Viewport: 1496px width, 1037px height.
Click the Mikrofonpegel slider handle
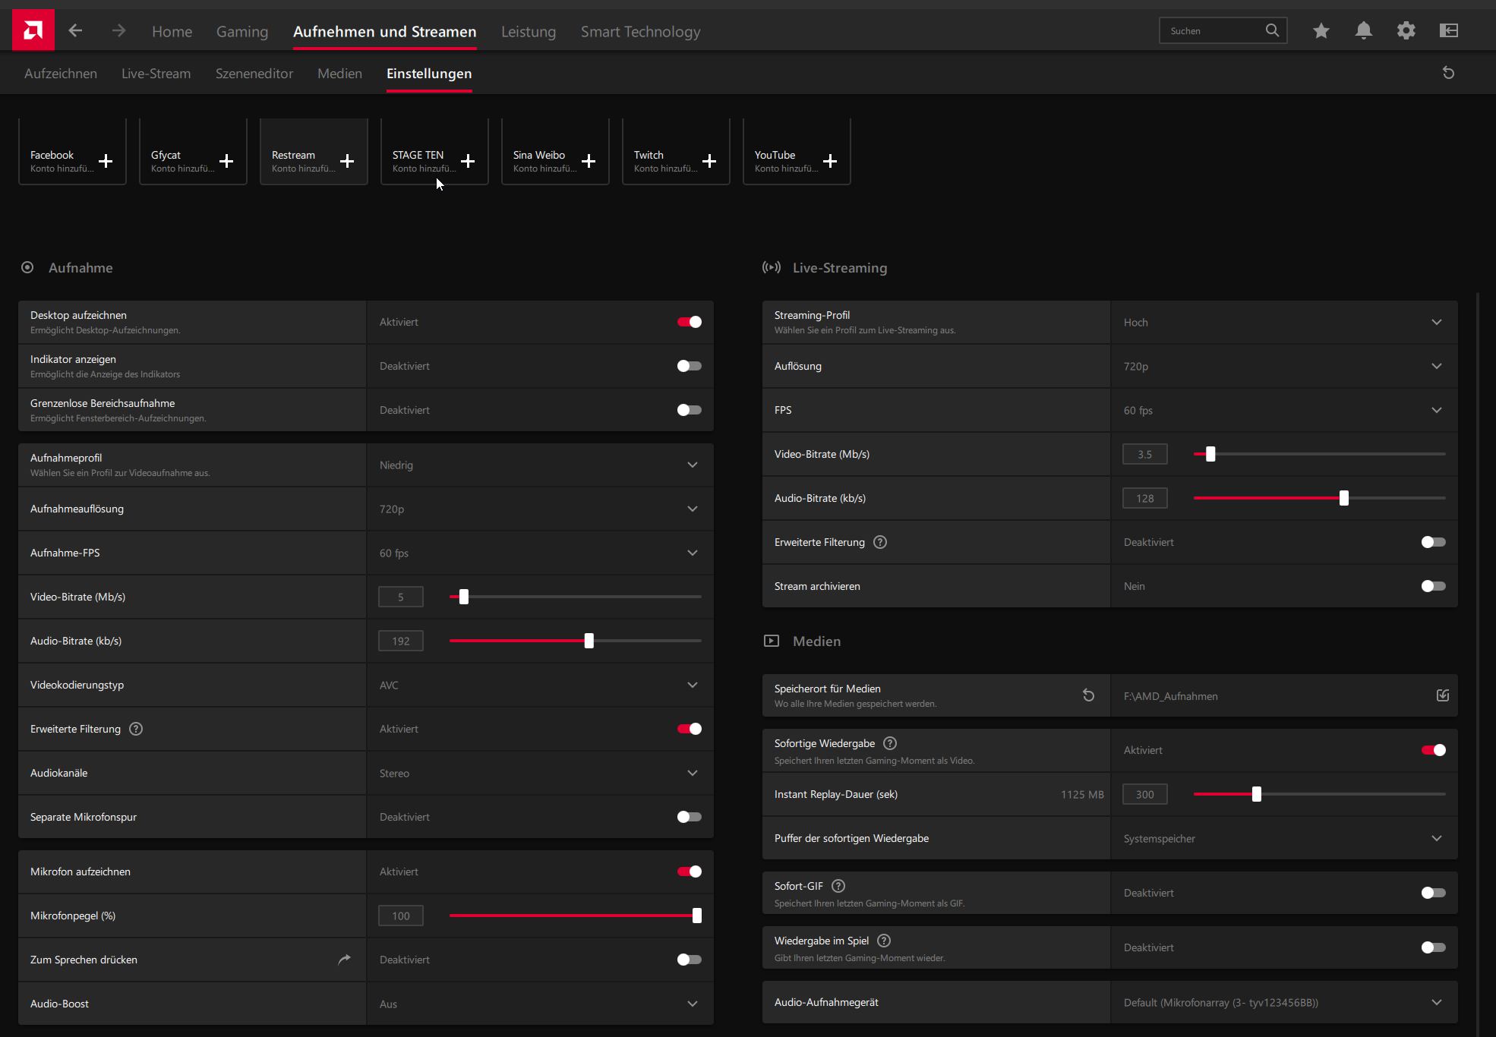696,916
